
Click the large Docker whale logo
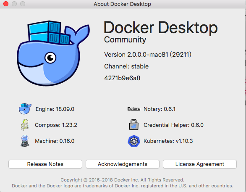point(53,53)
